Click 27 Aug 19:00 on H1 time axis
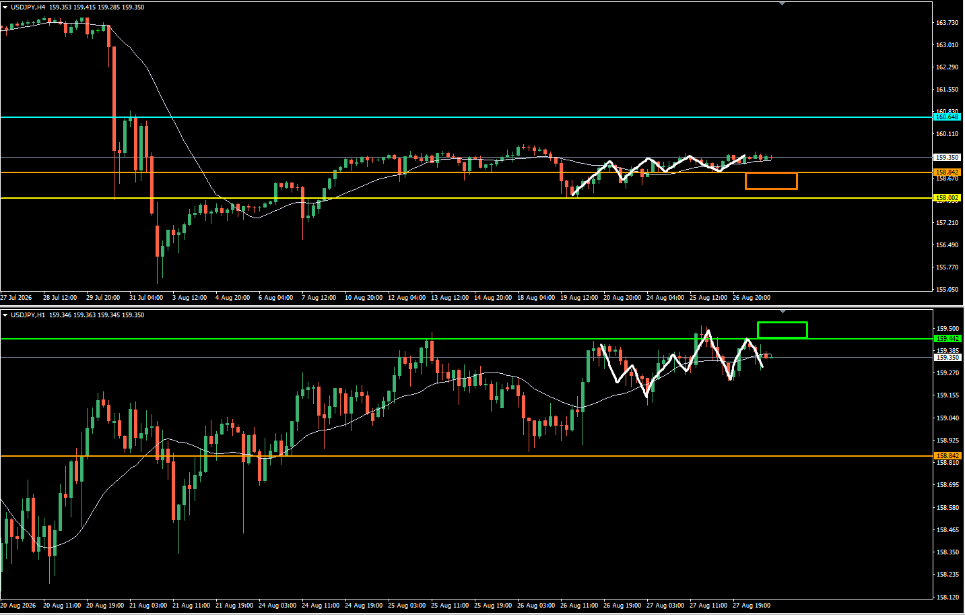This screenshot has height=615, width=965. (752, 606)
